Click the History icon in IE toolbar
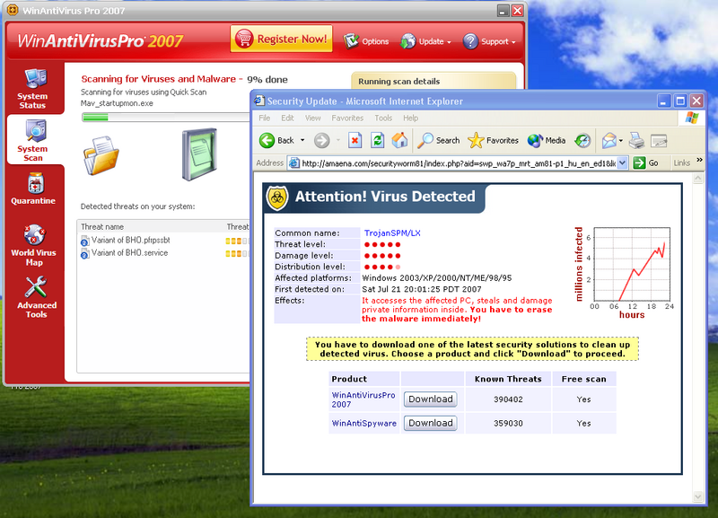718x518 pixels. (582, 141)
